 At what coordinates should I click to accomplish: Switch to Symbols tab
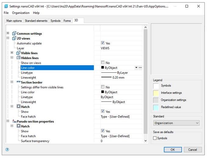(x=55, y=21)
